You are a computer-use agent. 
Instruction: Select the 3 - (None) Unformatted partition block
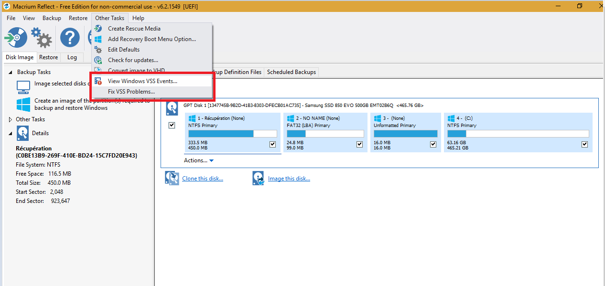pos(405,133)
